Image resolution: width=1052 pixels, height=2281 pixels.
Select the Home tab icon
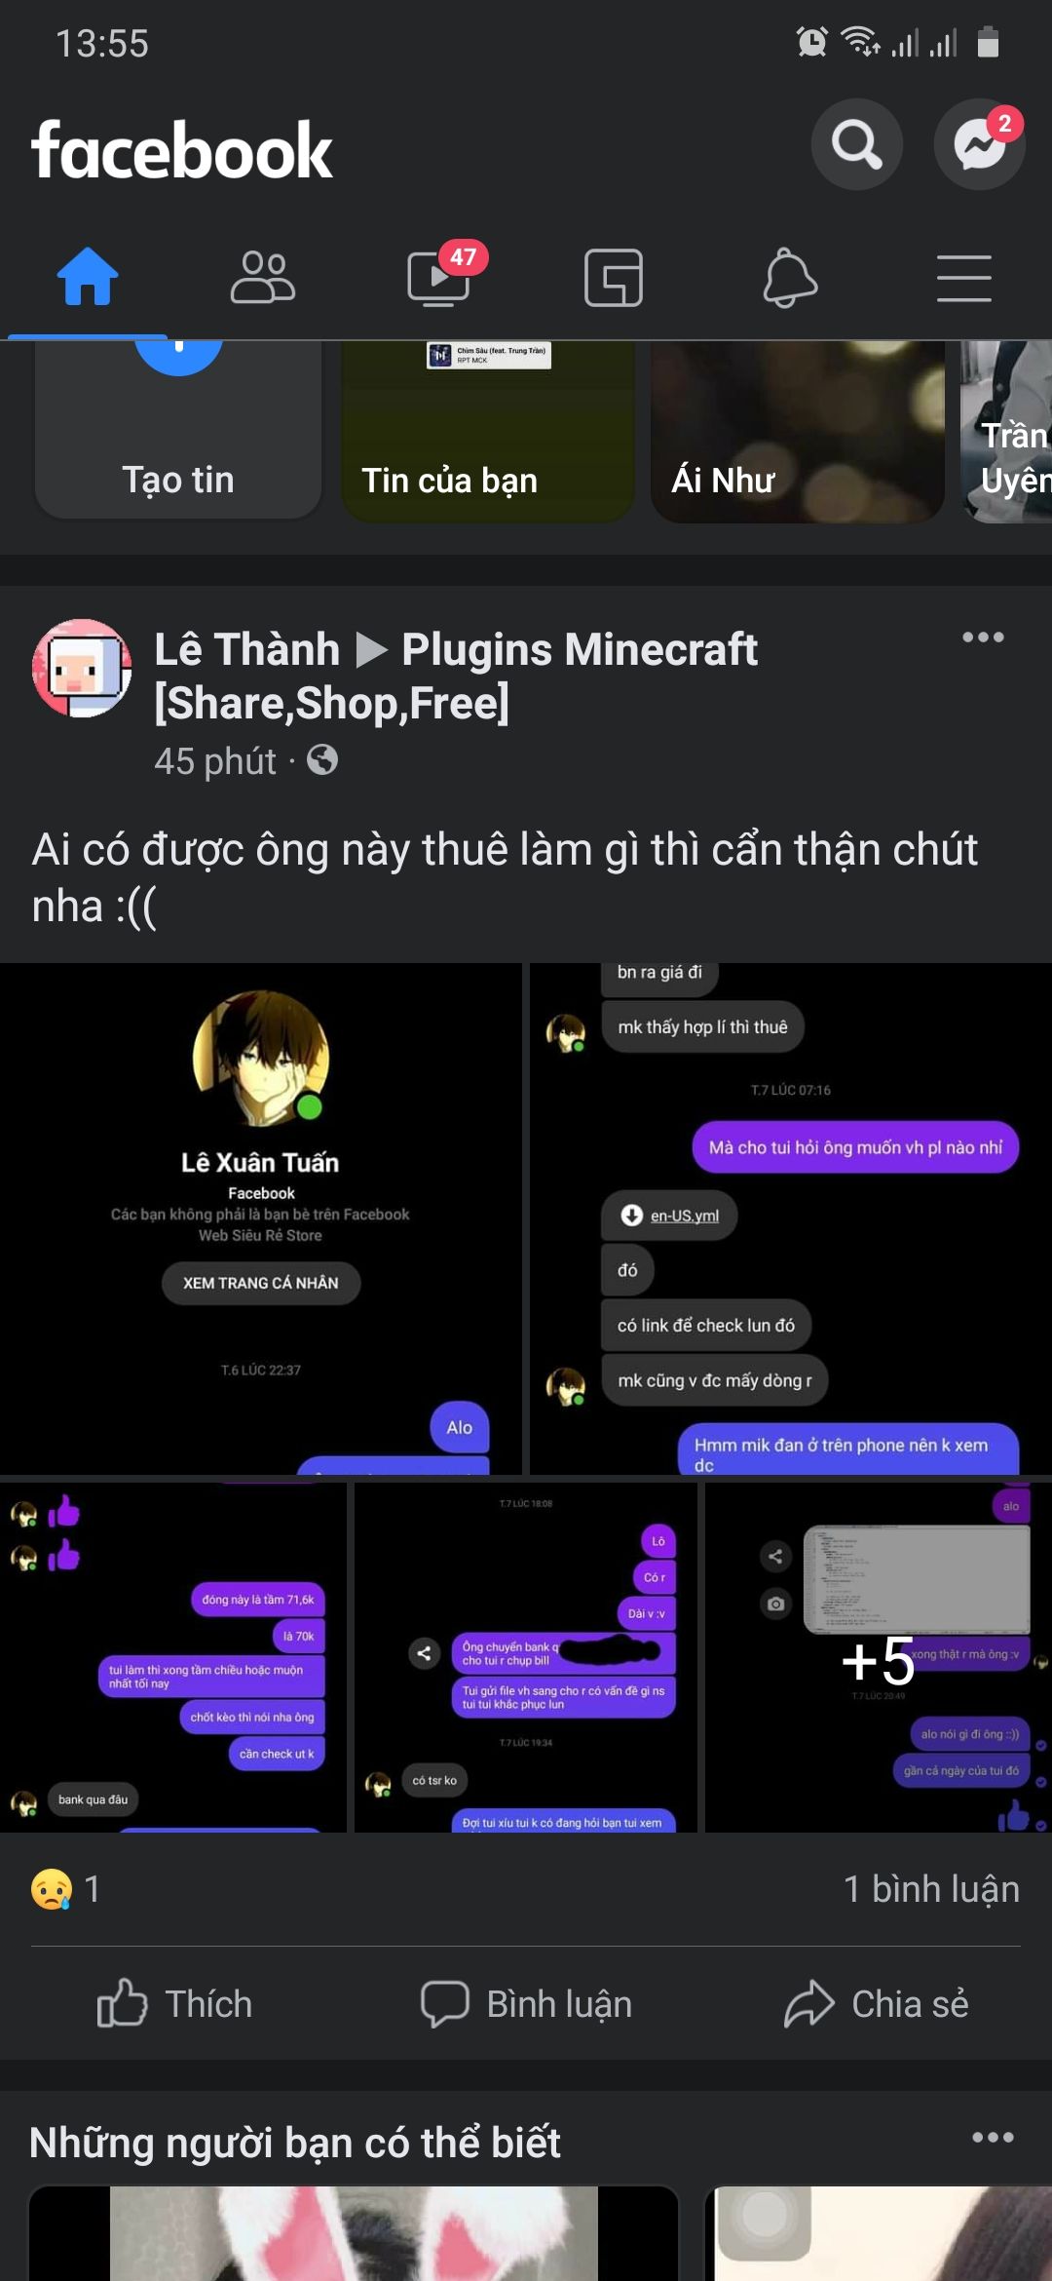coord(88,277)
